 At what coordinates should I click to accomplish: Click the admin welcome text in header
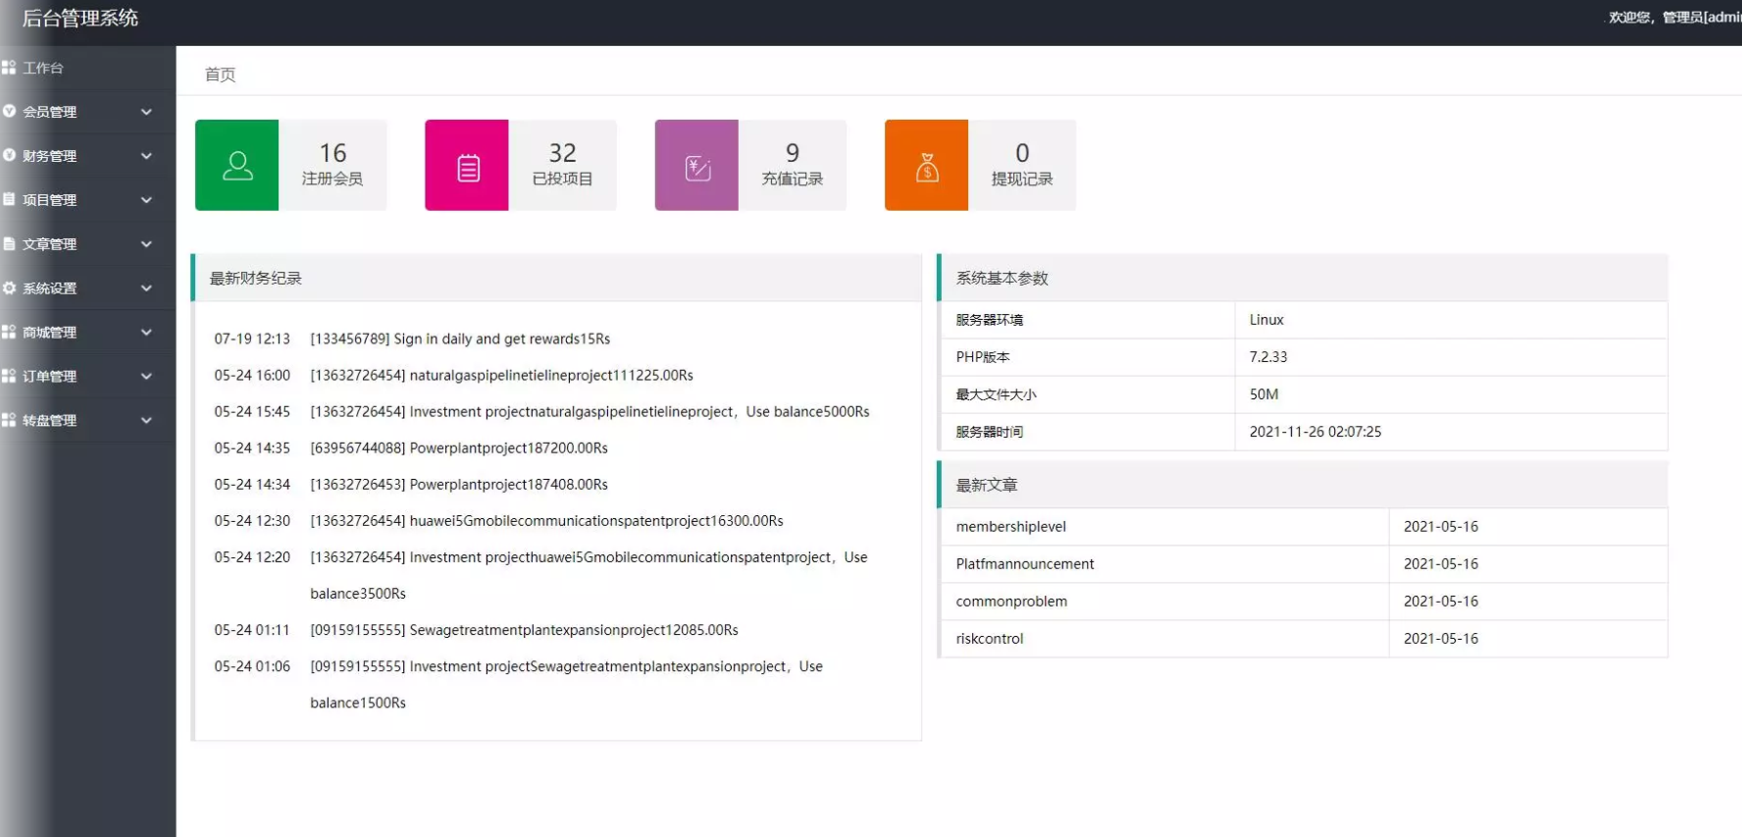pos(1673,18)
